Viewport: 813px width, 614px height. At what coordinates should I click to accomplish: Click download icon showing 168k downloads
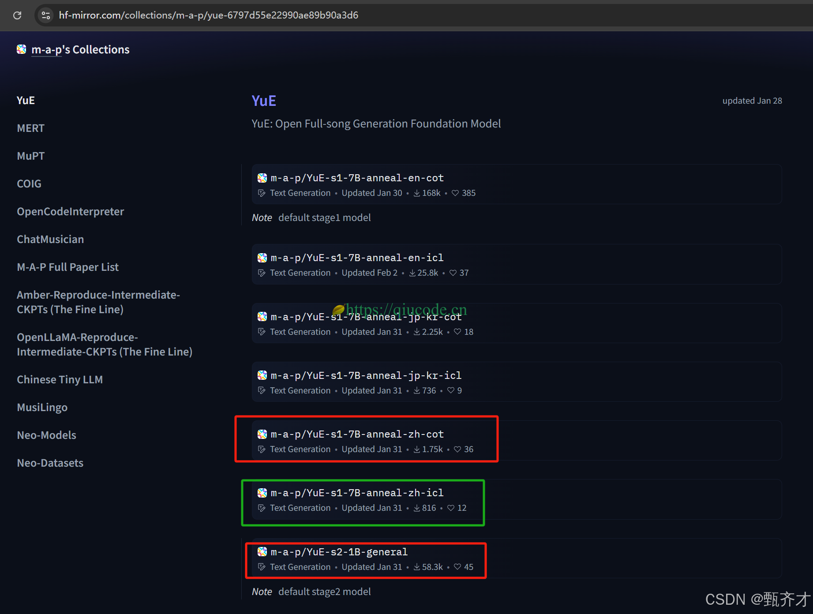(x=417, y=193)
